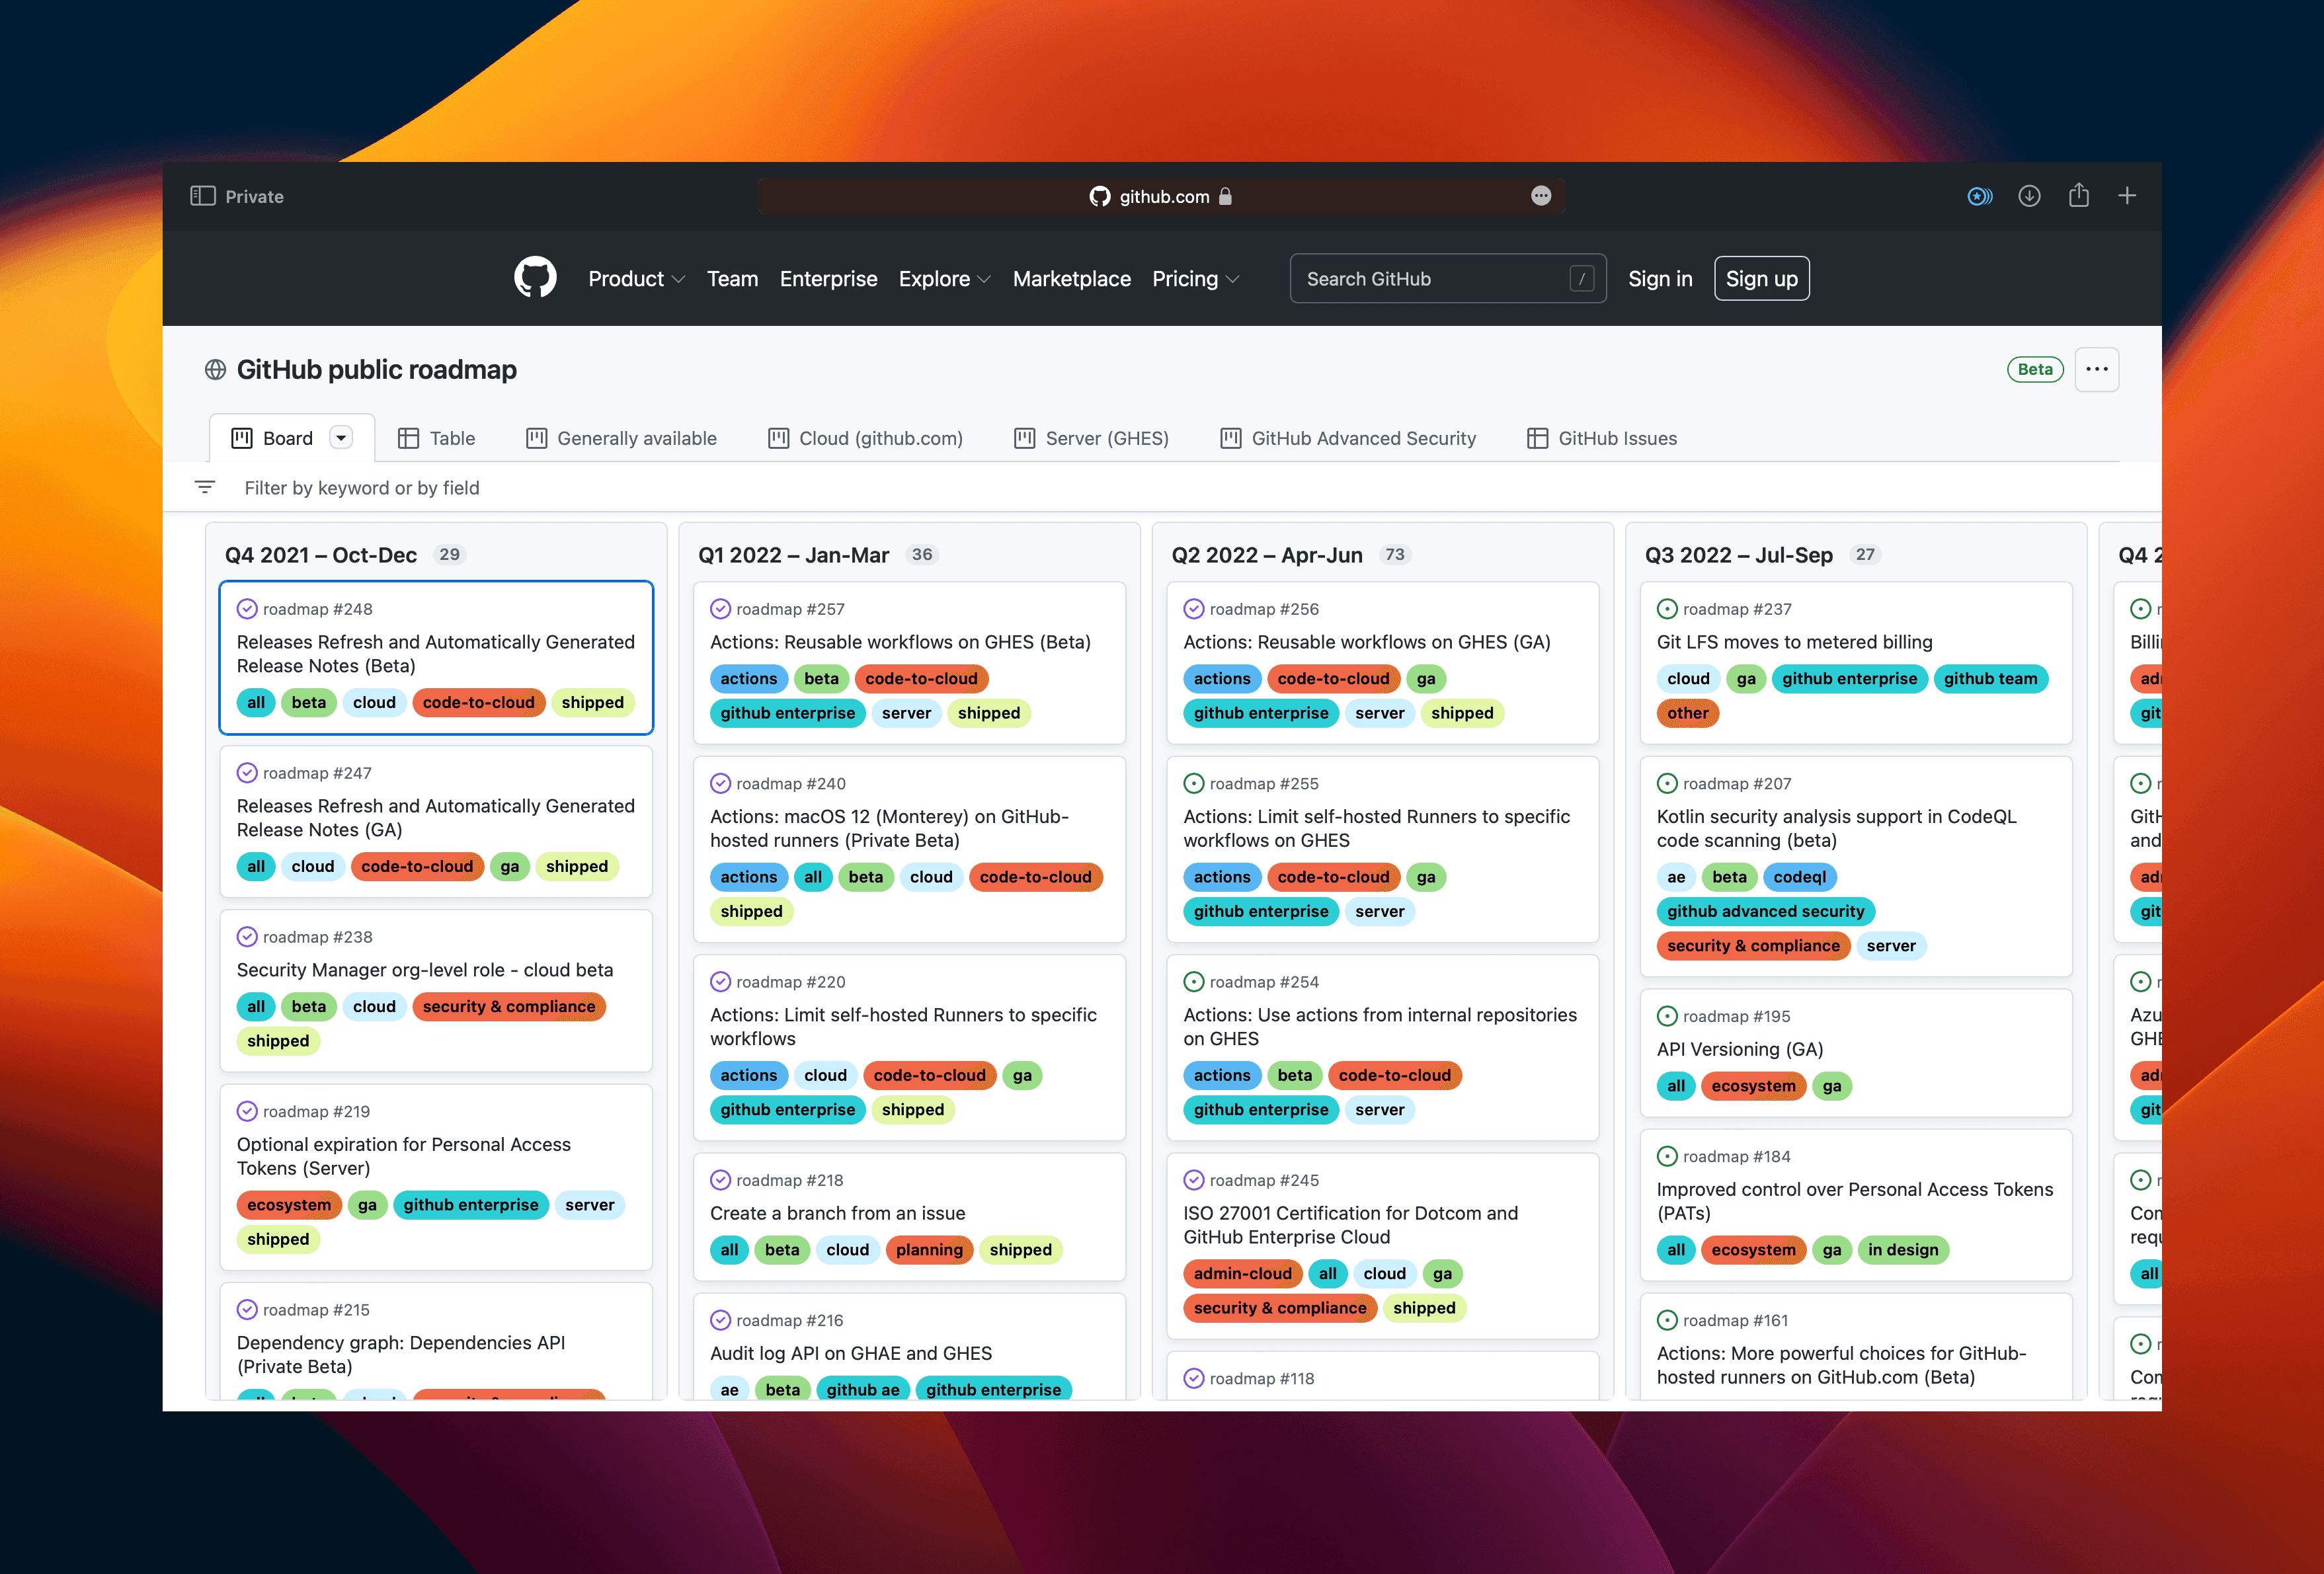Click the GitHub Issues view tab

[x=1602, y=438]
